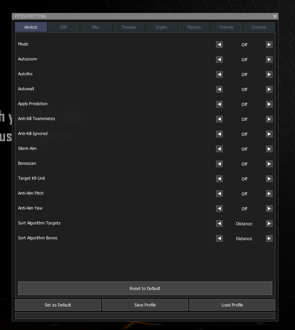
Task: Click the Bonescan setting label
Action: click(27, 163)
